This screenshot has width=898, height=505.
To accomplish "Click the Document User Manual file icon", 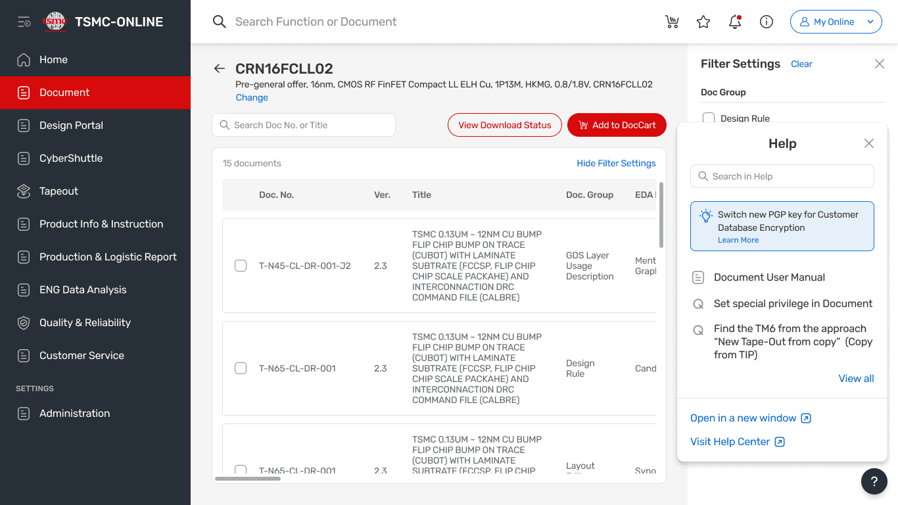I will click(x=699, y=277).
